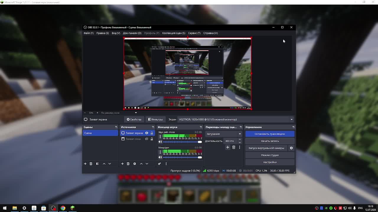This screenshot has width=378, height=212.
Task: Open Справка menu
Action: click(x=211, y=33)
